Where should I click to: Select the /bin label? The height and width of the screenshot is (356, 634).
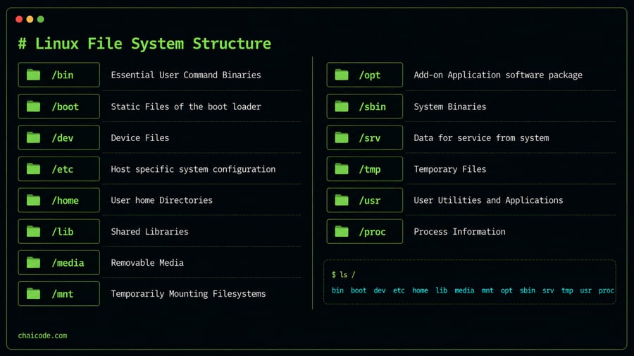coord(63,75)
